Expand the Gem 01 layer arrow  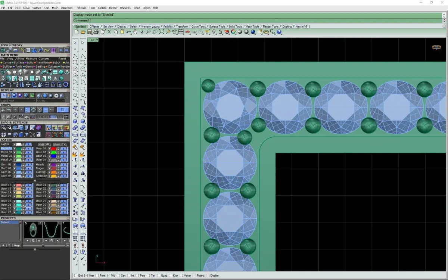pos(14,165)
